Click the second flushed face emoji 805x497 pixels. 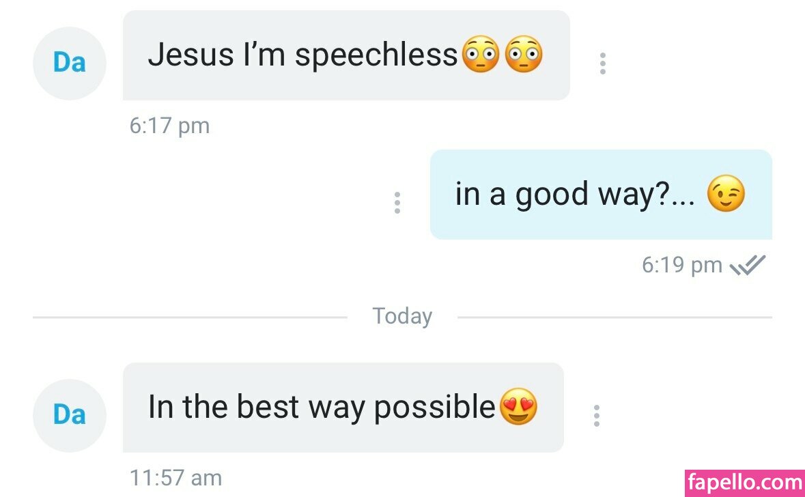click(524, 55)
